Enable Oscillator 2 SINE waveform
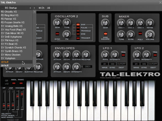 [x=78, y=34]
